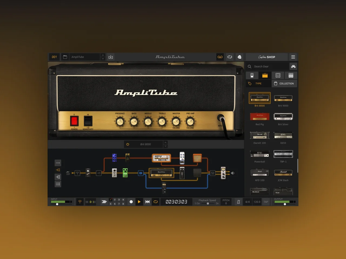Select track 2 in the recorder
This screenshot has width=346, height=259.
pyautogui.click(x=115, y=200)
